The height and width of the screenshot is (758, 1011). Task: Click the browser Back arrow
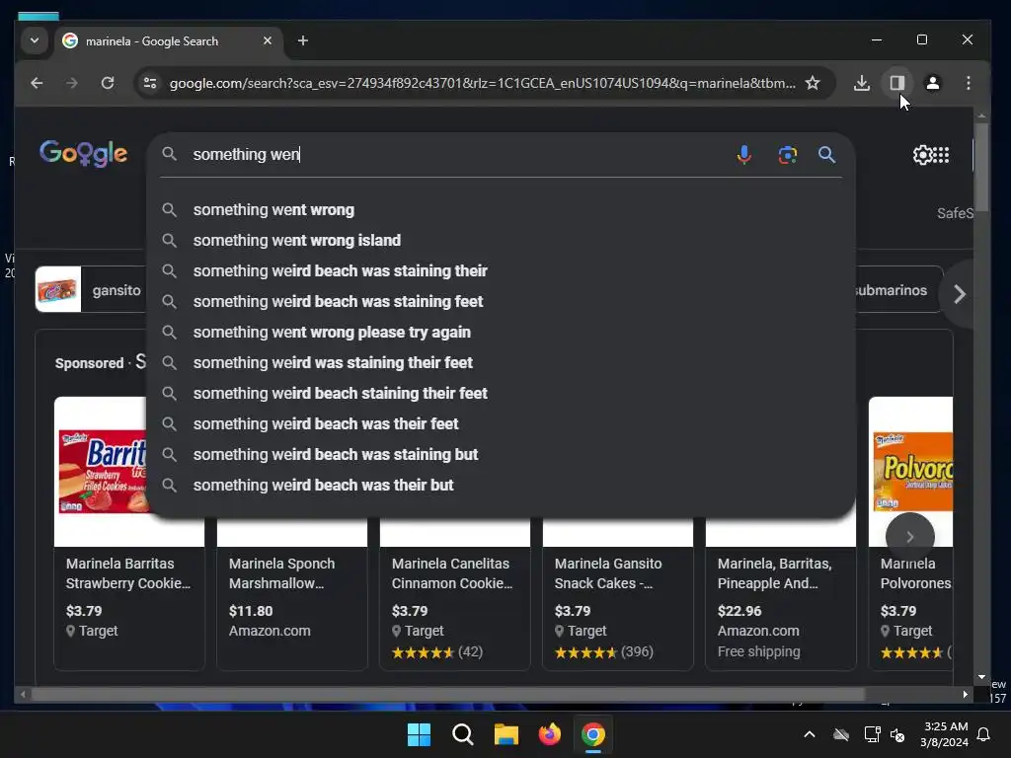[37, 83]
